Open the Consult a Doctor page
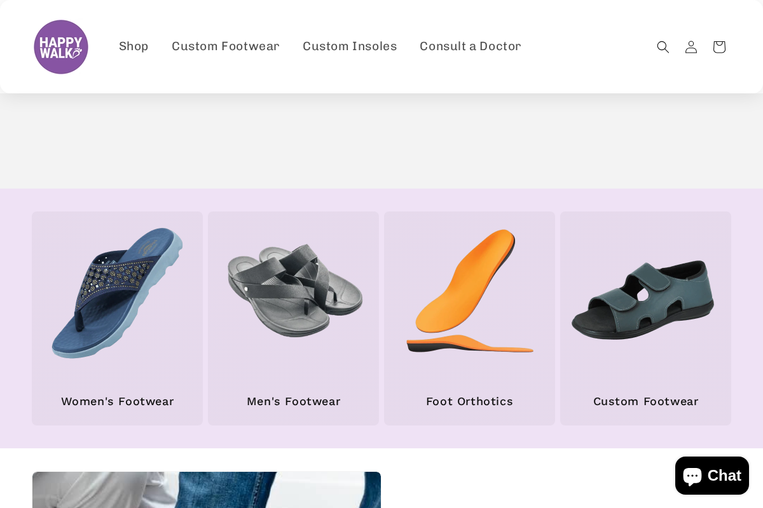This screenshot has height=508, width=763. 471,46
